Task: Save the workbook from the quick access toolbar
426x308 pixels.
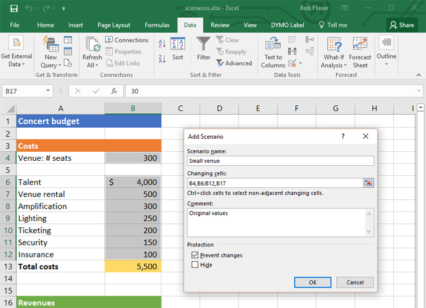Action: coord(14,9)
